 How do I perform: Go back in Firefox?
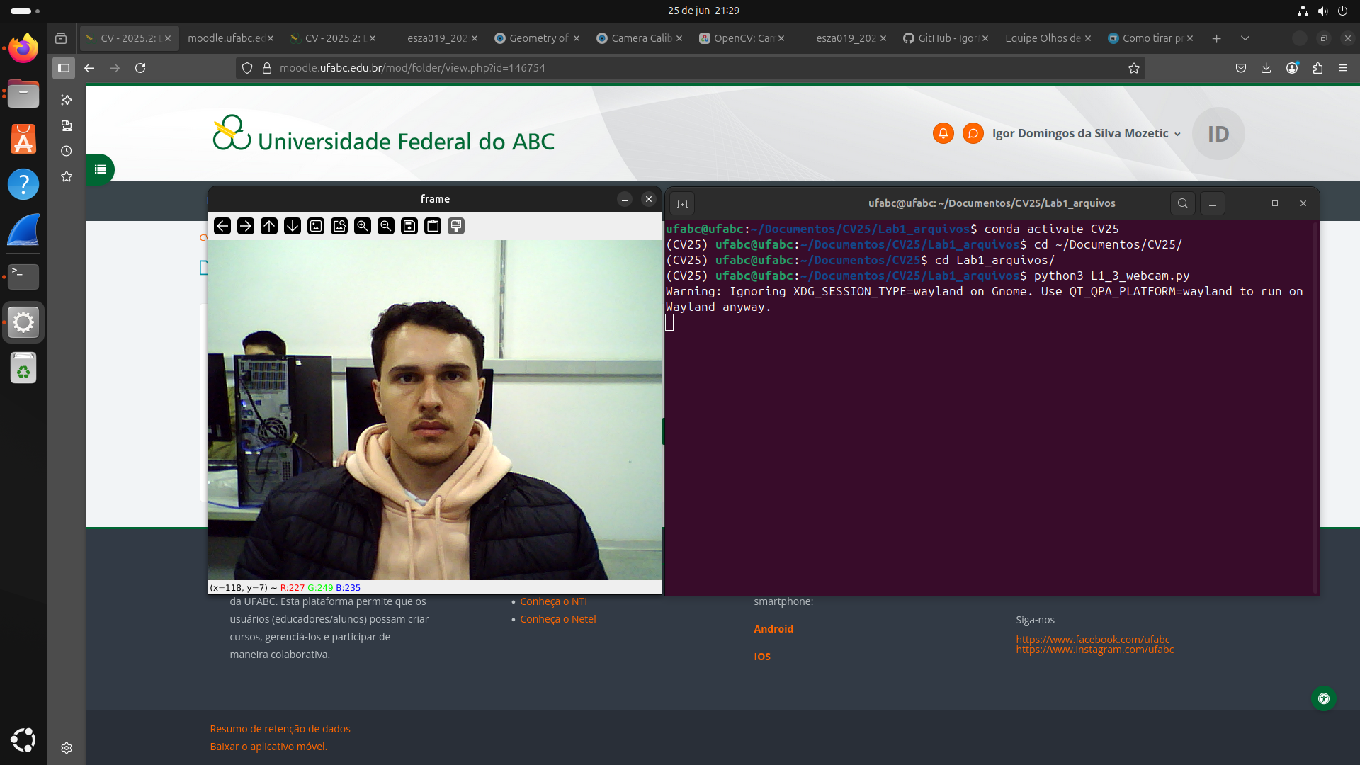tap(89, 68)
